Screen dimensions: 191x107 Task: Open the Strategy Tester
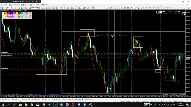pos(26,8)
